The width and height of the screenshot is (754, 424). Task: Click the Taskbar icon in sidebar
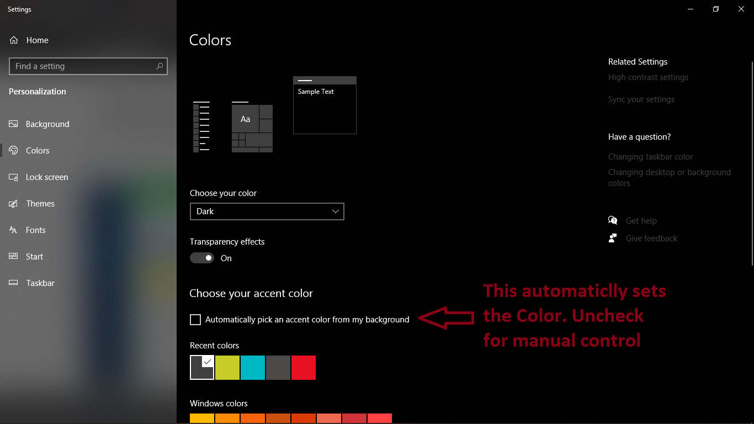click(x=14, y=283)
